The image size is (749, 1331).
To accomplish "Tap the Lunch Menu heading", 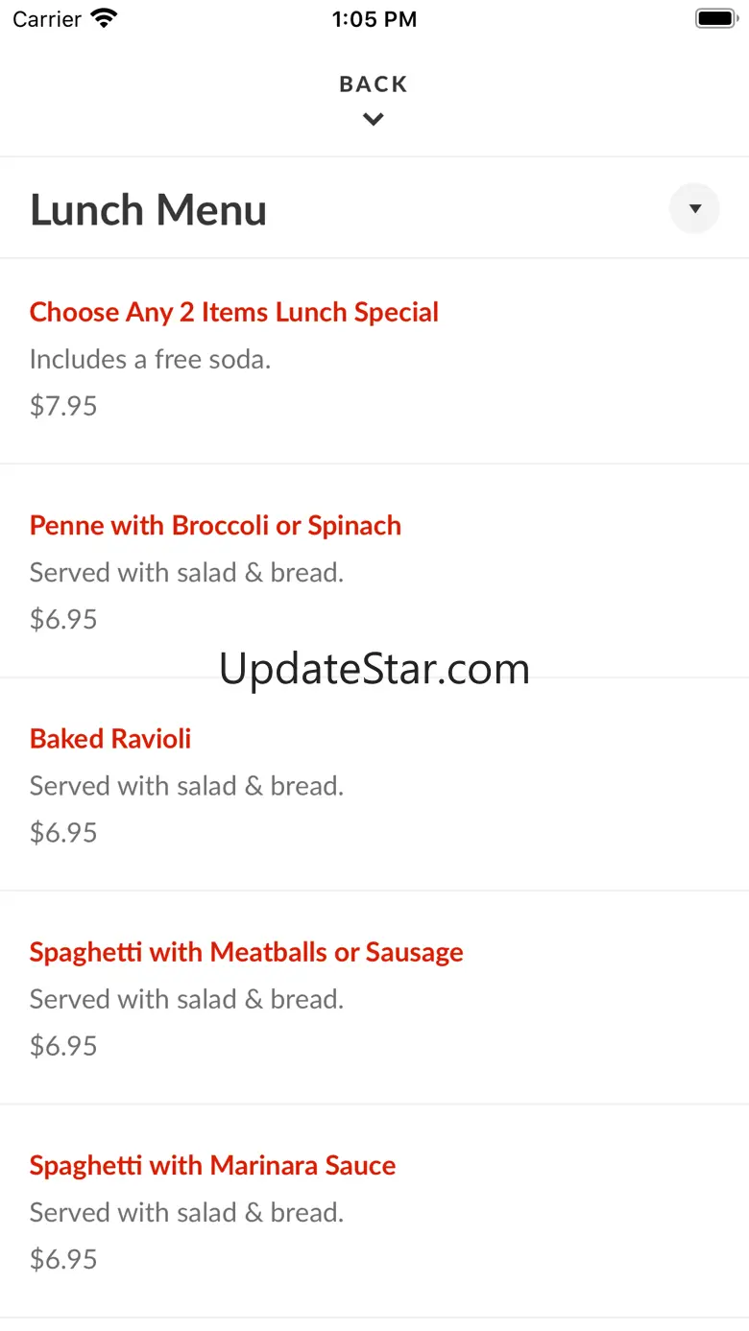I will click(149, 210).
